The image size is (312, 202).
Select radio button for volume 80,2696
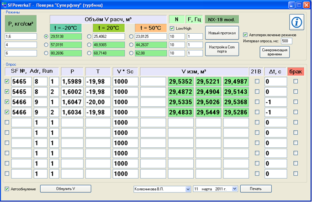click(x=46, y=53)
